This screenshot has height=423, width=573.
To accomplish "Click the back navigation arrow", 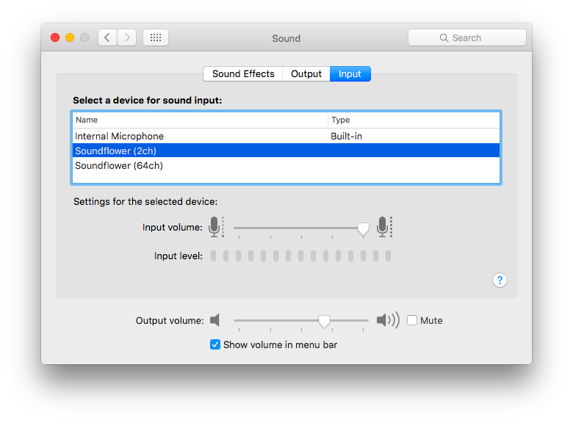I will point(107,37).
